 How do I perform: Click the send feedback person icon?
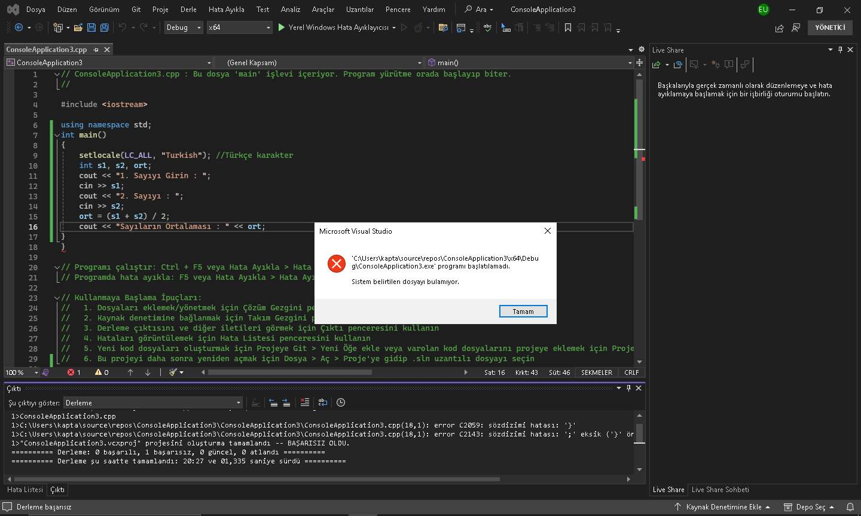click(x=796, y=28)
